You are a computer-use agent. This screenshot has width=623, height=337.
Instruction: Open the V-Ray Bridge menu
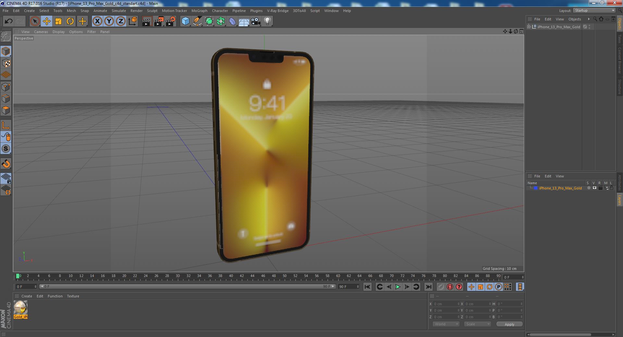(x=278, y=11)
